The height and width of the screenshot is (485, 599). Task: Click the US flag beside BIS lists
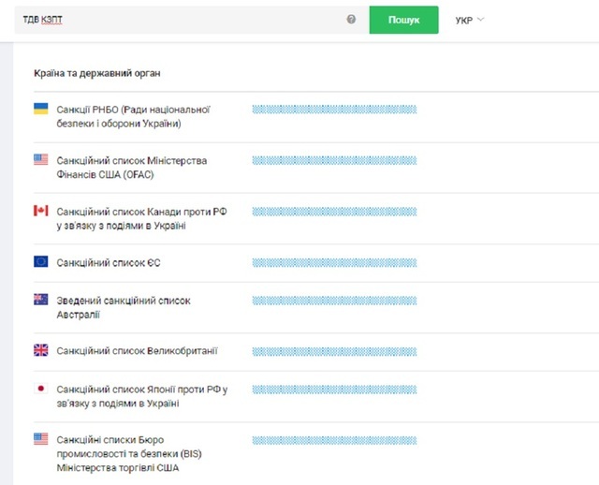pyautogui.click(x=41, y=439)
